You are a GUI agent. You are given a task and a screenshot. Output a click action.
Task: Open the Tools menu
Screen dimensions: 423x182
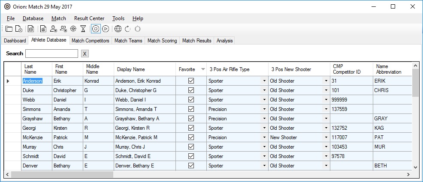click(x=118, y=18)
